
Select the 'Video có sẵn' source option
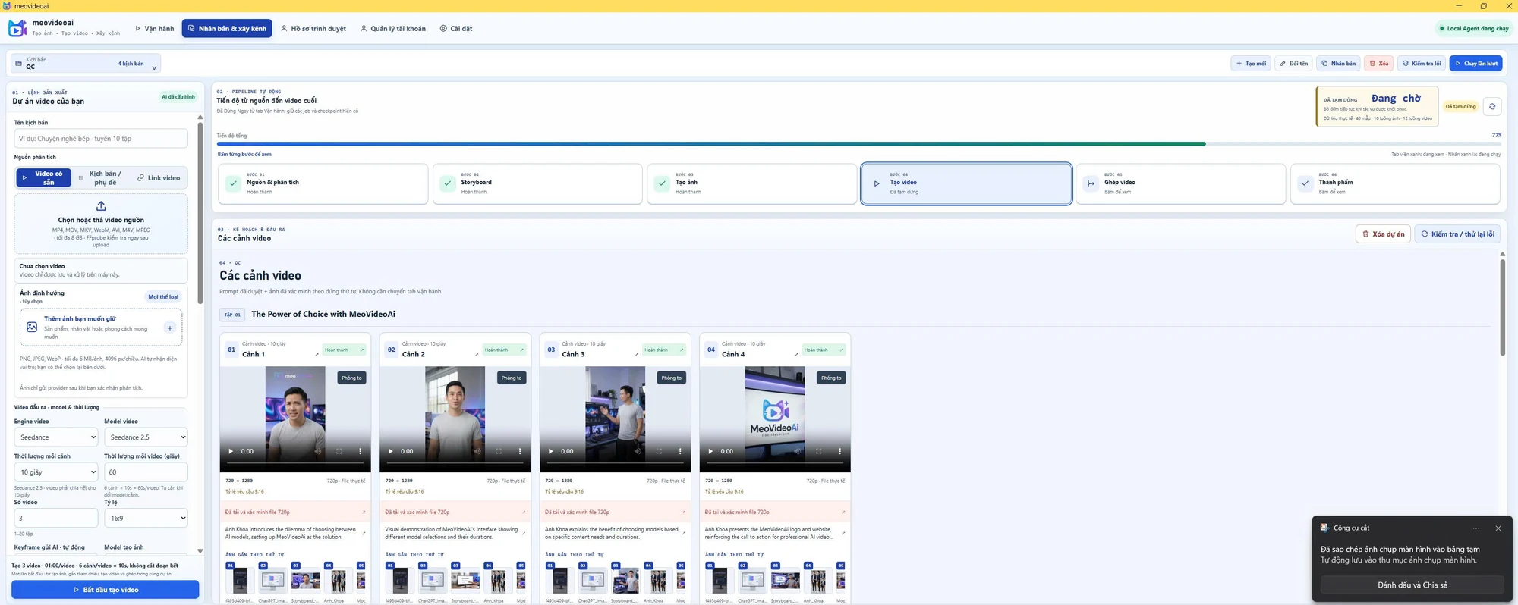click(x=43, y=177)
